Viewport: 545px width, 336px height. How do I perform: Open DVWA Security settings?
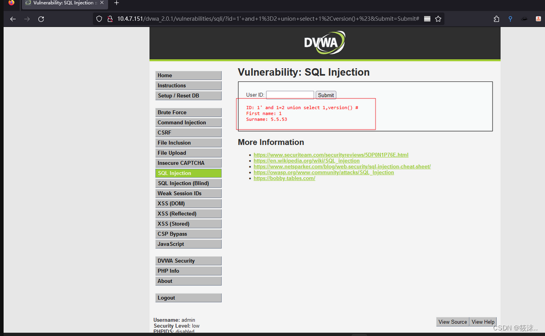coord(188,261)
